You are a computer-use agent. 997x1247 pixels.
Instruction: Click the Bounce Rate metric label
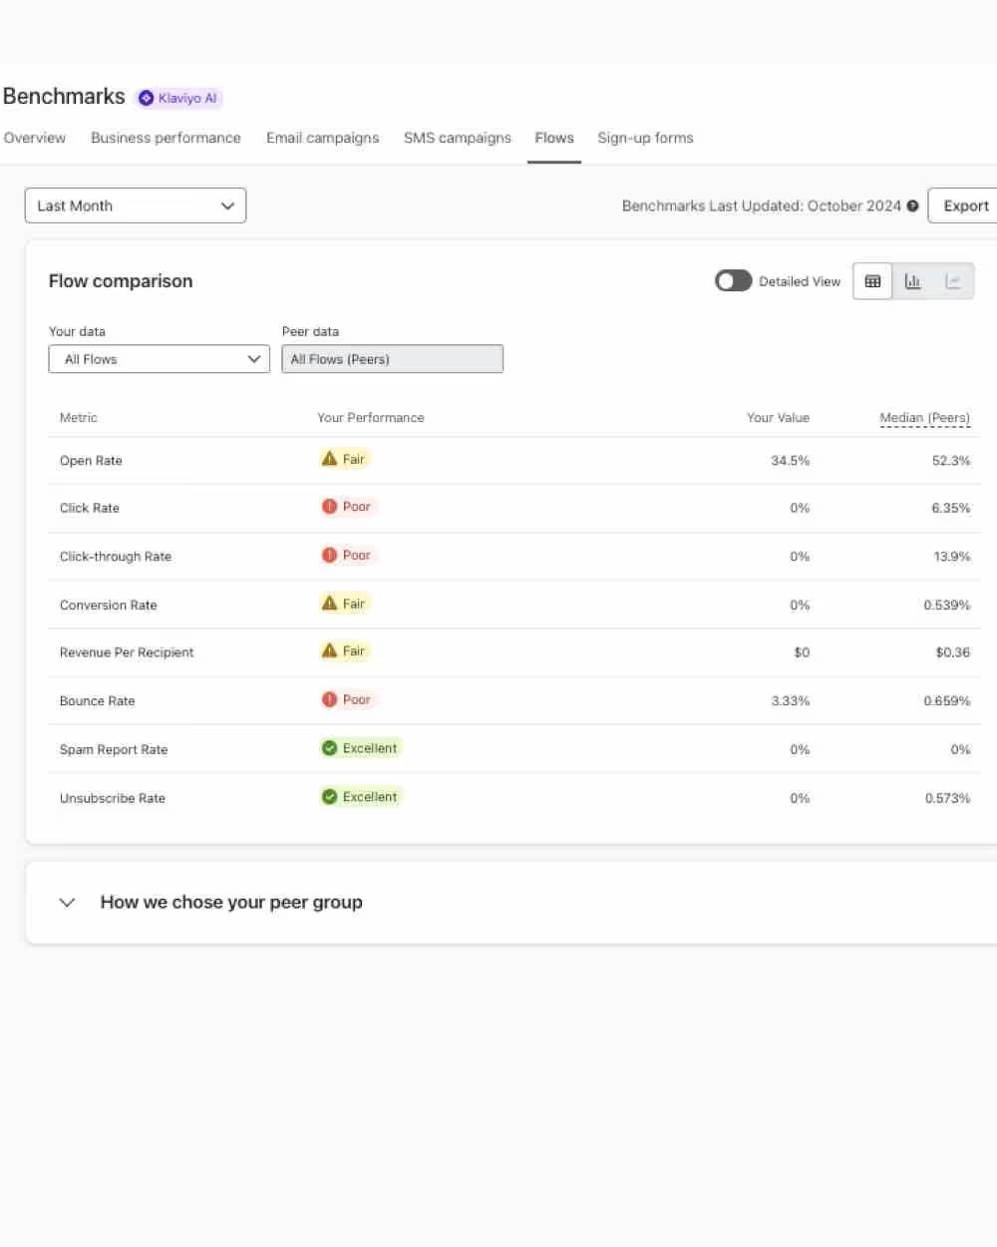coord(97,701)
